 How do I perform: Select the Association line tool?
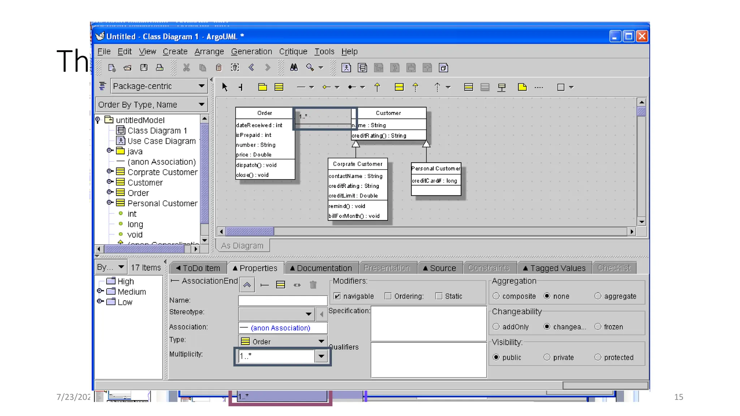coord(301,87)
